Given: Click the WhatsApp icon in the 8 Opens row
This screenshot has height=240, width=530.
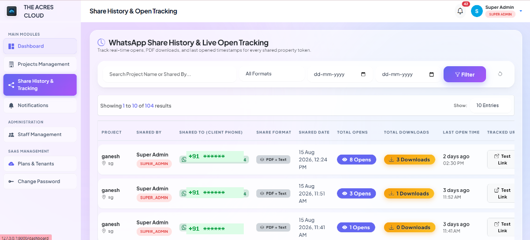Looking at the screenshot, I should [184, 159].
